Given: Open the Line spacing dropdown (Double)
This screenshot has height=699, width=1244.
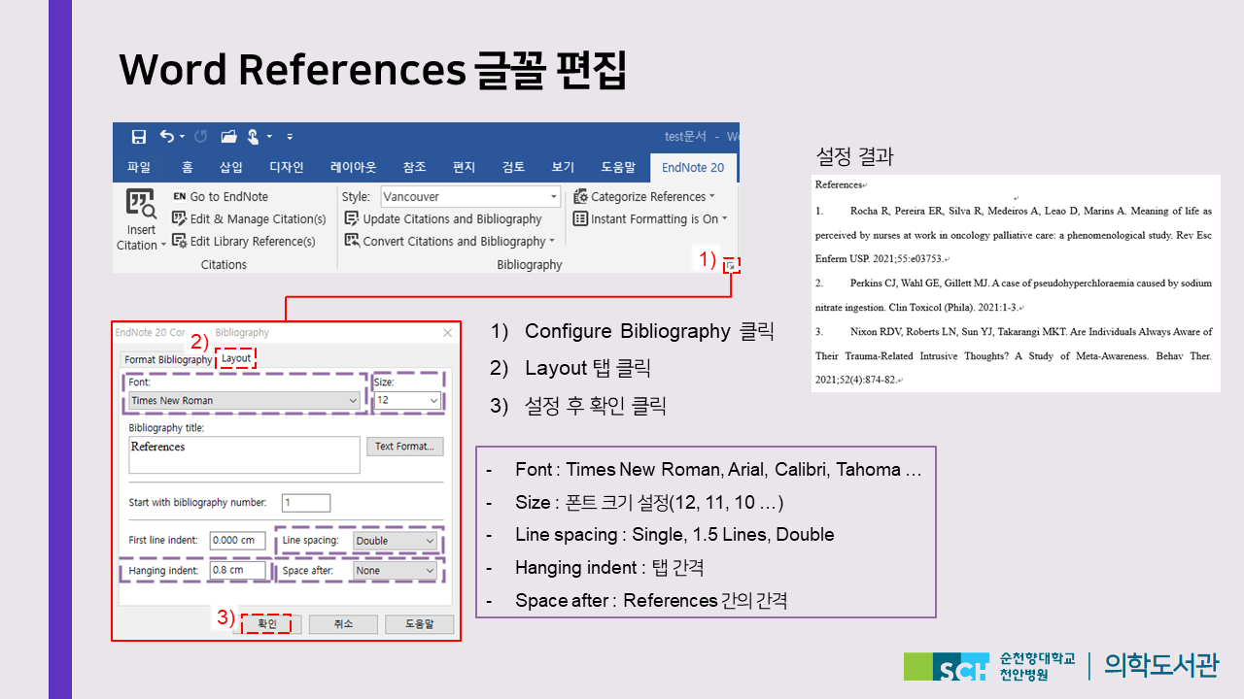Looking at the screenshot, I should 396,541.
